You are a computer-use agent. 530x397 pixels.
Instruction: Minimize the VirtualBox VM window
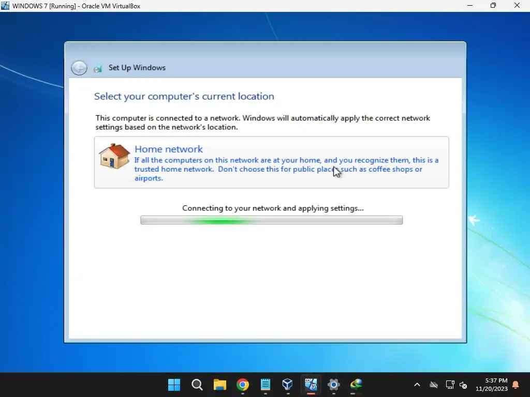click(469, 5)
